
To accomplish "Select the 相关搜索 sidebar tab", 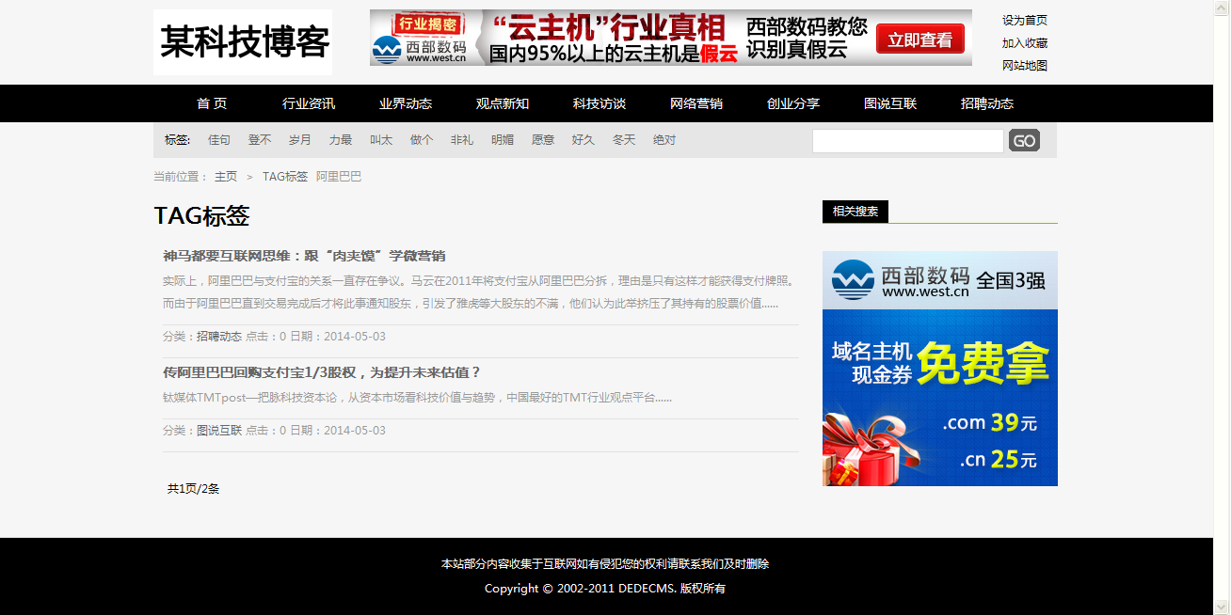I will pyautogui.click(x=855, y=212).
